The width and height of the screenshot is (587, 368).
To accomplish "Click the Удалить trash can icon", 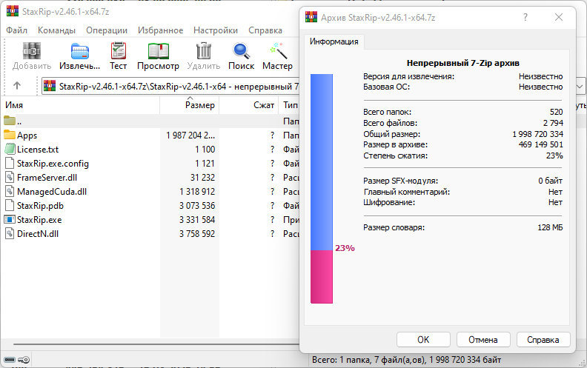I will point(204,51).
